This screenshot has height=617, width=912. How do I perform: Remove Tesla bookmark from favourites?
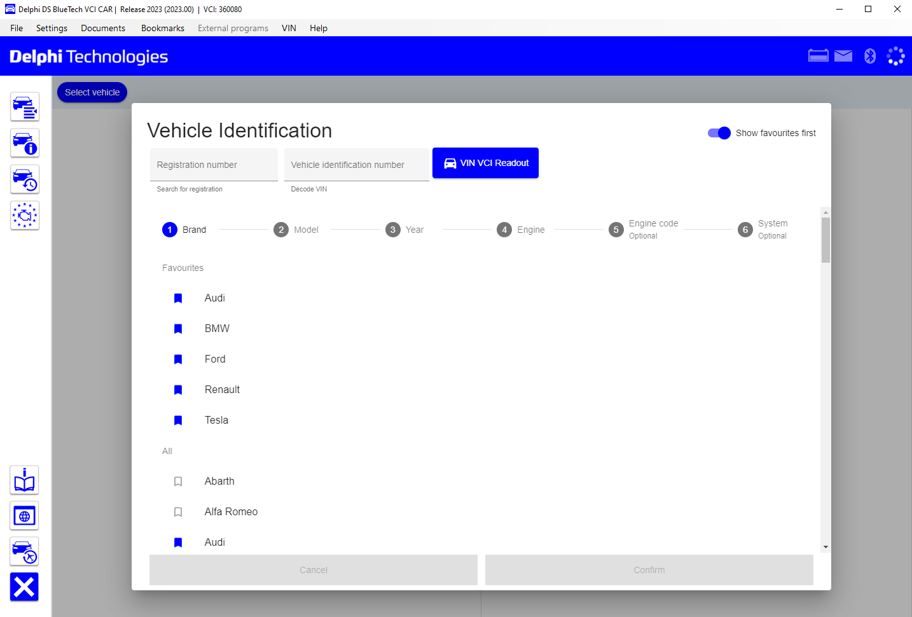[x=178, y=420]
